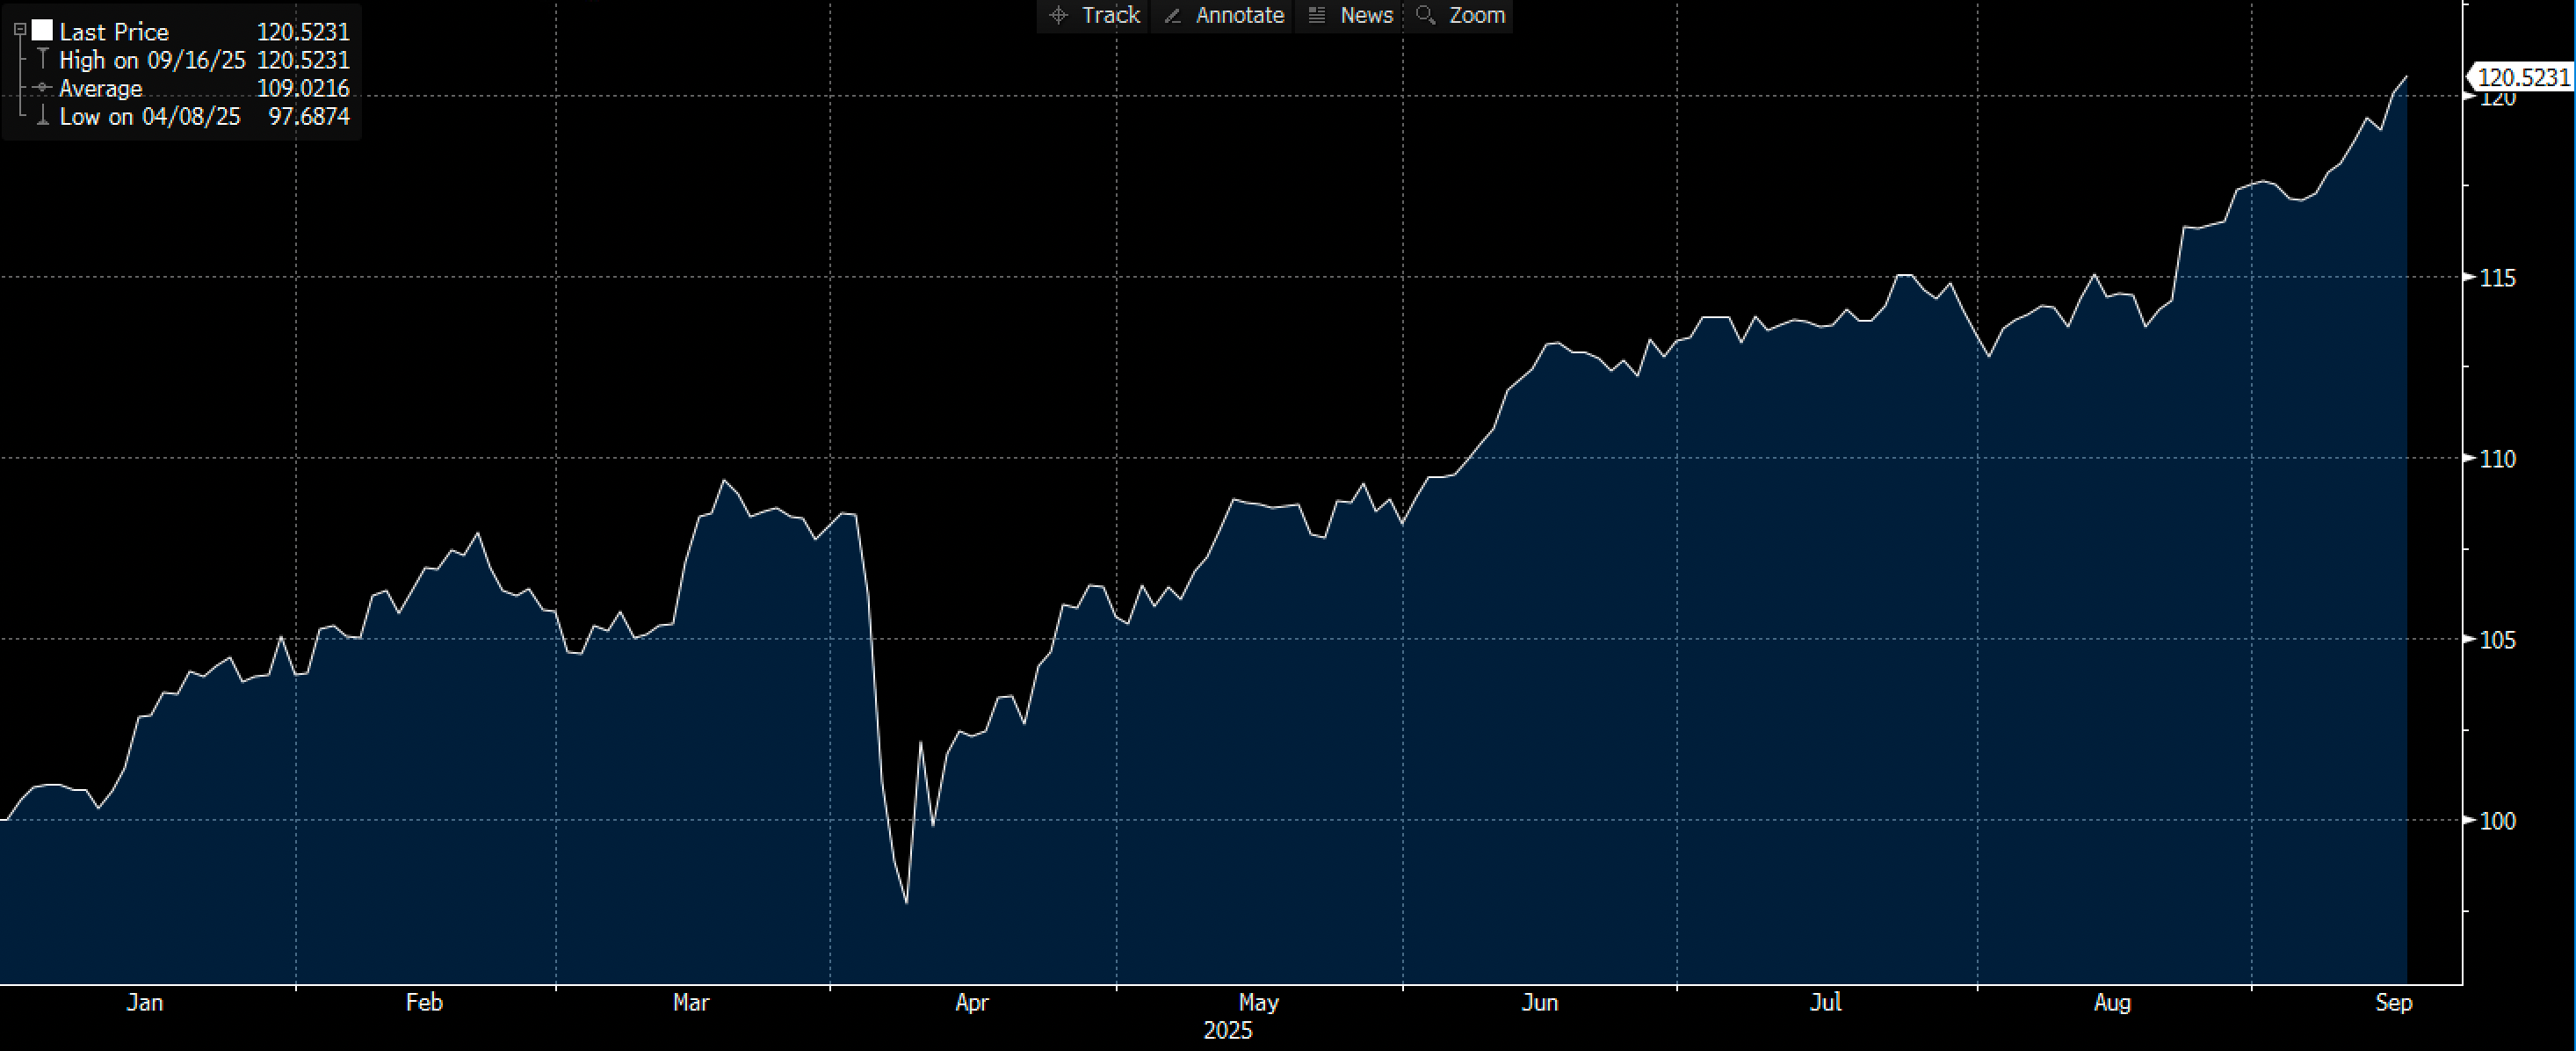Click the Jan label on the time axis
2576x1051 pixels.
145,1002
